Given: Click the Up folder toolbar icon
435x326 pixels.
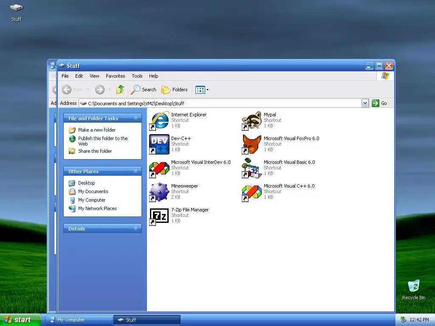Looking at the screenshot, I should (120, 90).
